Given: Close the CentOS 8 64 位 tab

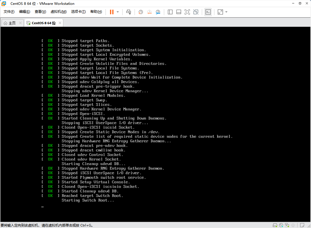Looking at the screenshot, I should 60,23.
